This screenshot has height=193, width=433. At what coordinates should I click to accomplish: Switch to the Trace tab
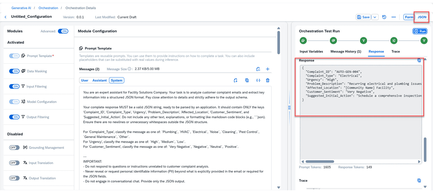[396, 51]
